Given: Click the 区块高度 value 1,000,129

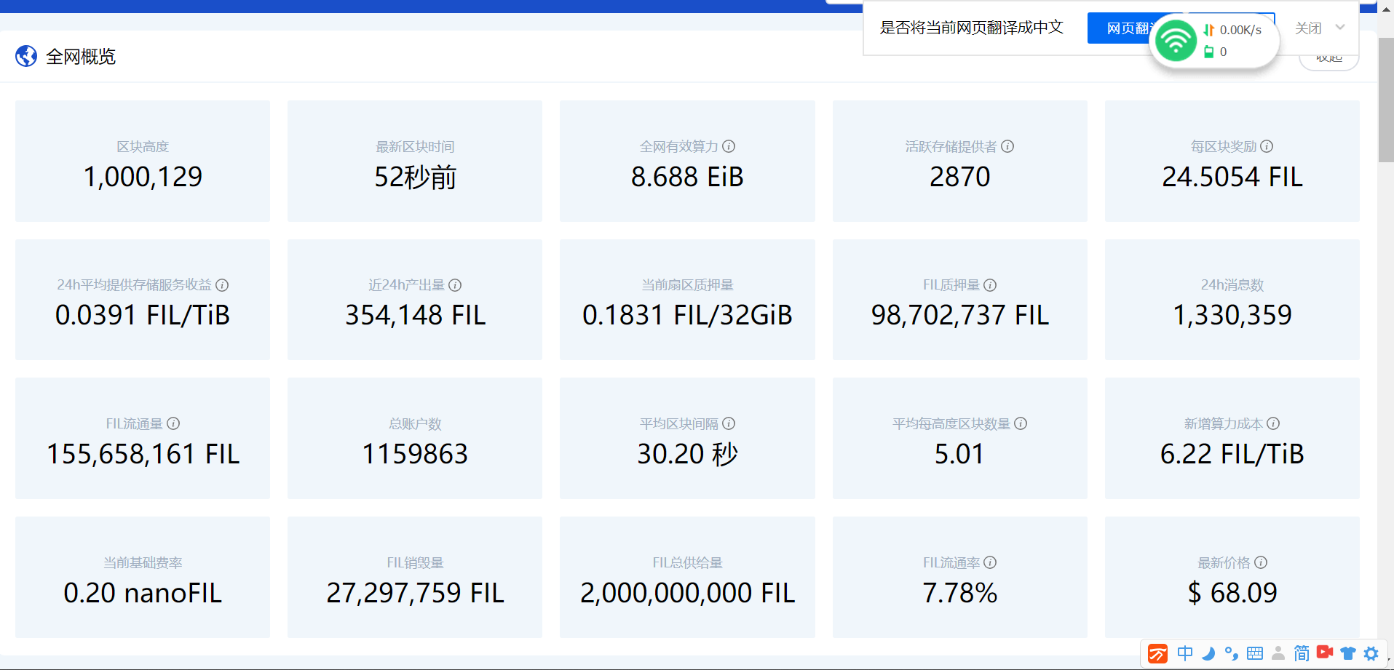Looking at the screenshot, I should coord(143,177).
